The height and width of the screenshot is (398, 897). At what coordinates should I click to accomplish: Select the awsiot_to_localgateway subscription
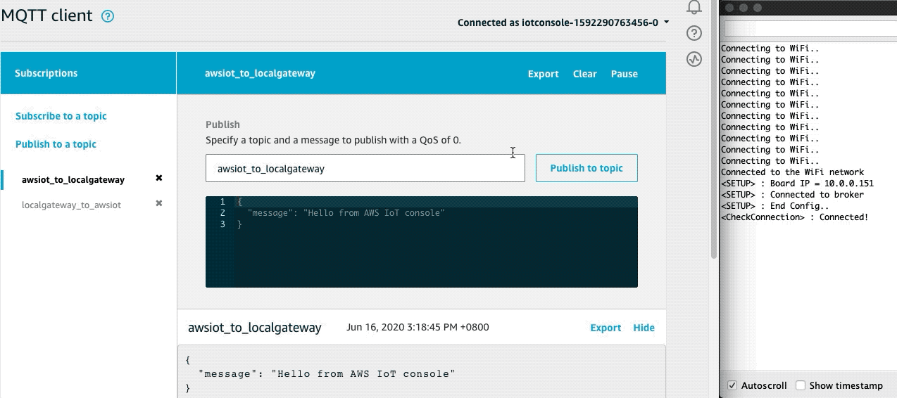73,180
